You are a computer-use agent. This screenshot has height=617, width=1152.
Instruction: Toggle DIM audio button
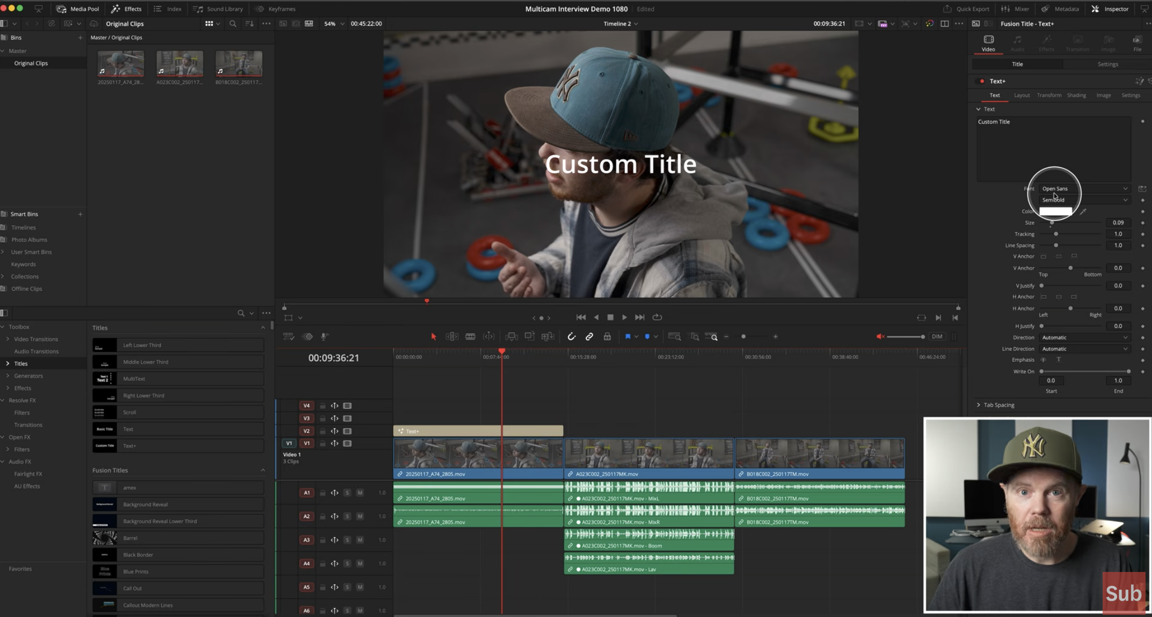[x=937, y=336]
